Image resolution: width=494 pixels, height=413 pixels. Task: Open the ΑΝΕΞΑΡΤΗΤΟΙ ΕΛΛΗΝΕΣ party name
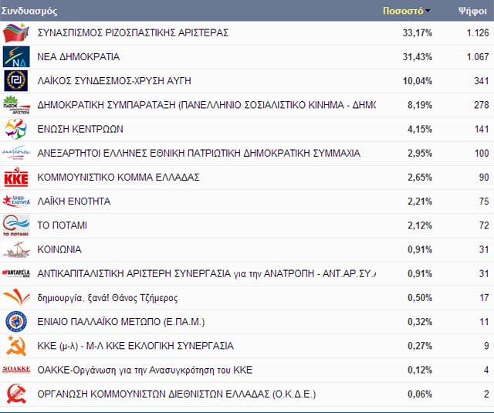[198, 153]
